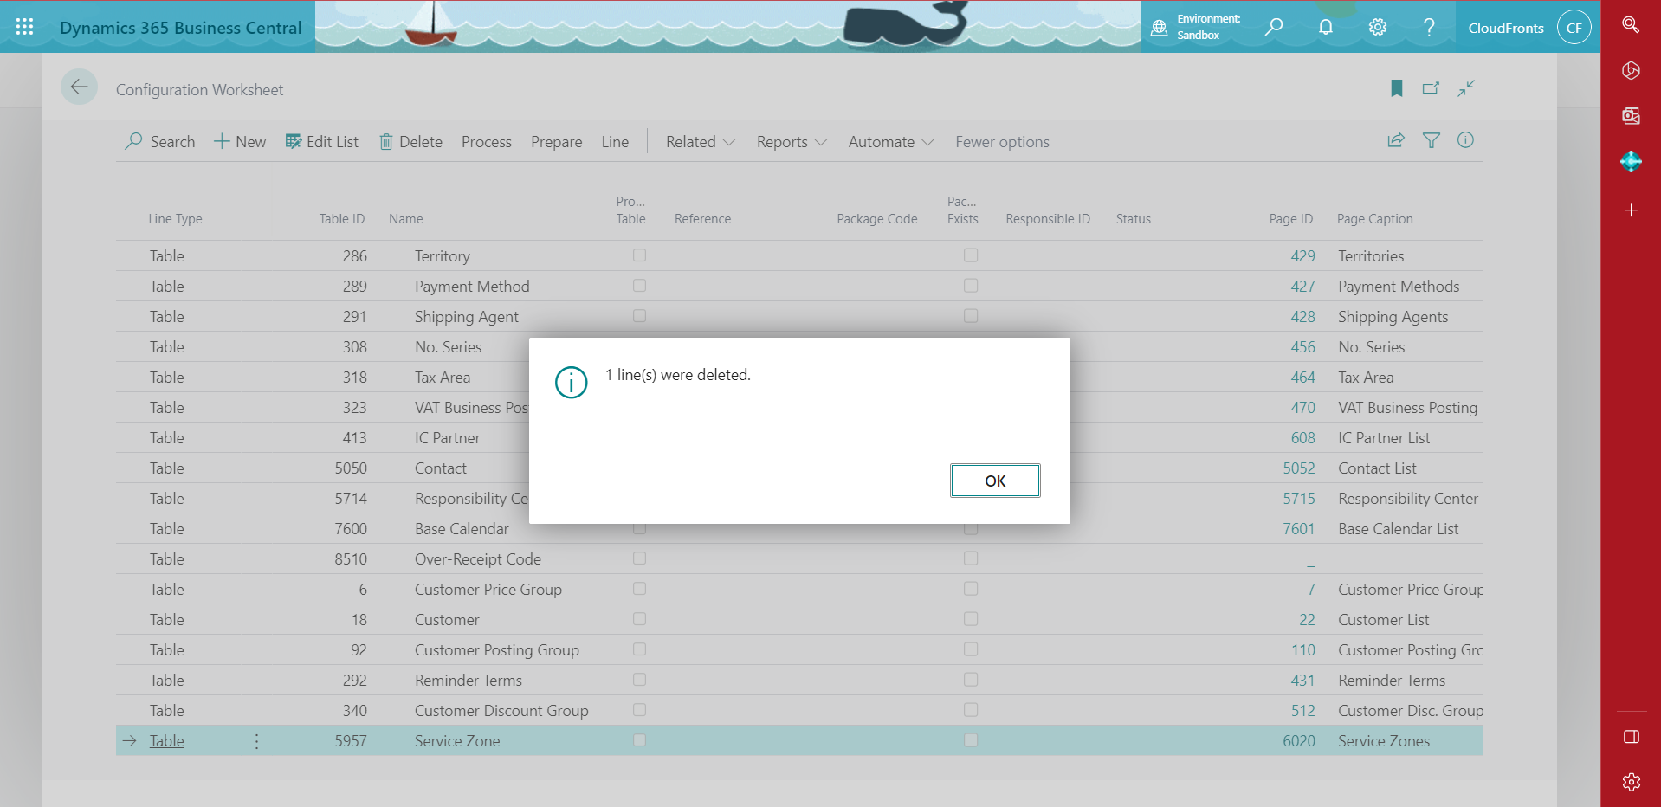Click OK in the deleted lines dialog
This screenshot has width=1661, height=807.
click(994, 481)
